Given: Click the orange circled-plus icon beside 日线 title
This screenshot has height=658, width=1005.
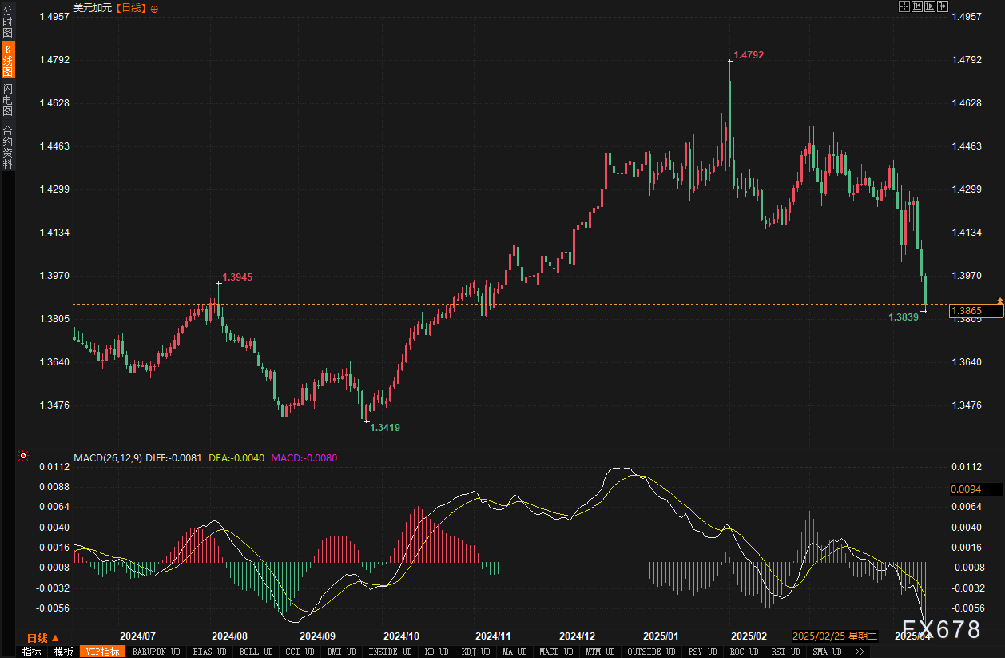Looking at the screenshot, I should (154, 8).
